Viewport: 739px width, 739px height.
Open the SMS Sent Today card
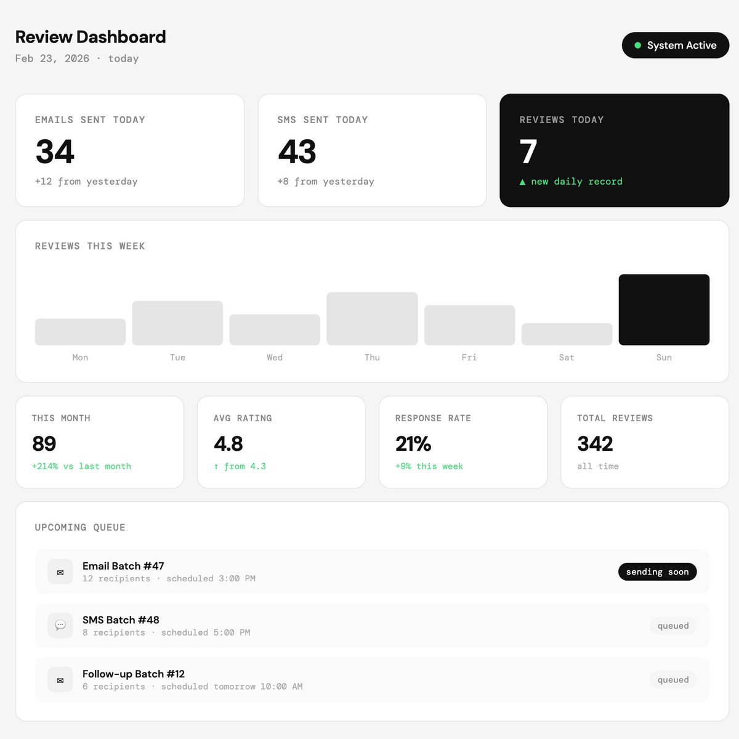click(x=372, y=150)
